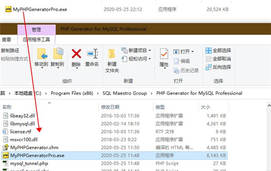Open the Application Tools (应用程序工具) tab

tap(36, 40)
